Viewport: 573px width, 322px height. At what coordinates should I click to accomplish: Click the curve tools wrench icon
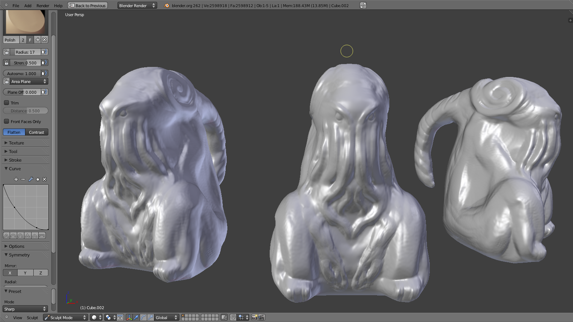pos(31,179)
